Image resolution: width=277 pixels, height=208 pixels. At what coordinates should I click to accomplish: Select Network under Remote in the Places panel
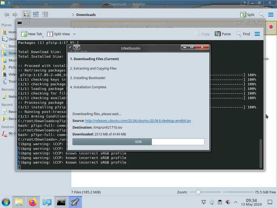(9, 97)
